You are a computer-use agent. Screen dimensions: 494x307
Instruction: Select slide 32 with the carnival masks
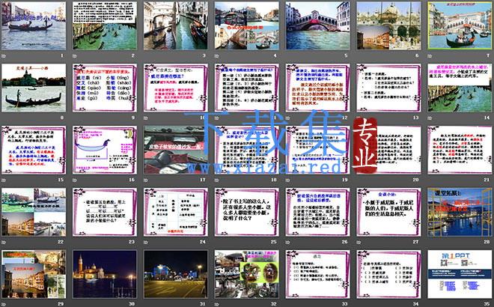pyautogui.click(x=247, y=274)
